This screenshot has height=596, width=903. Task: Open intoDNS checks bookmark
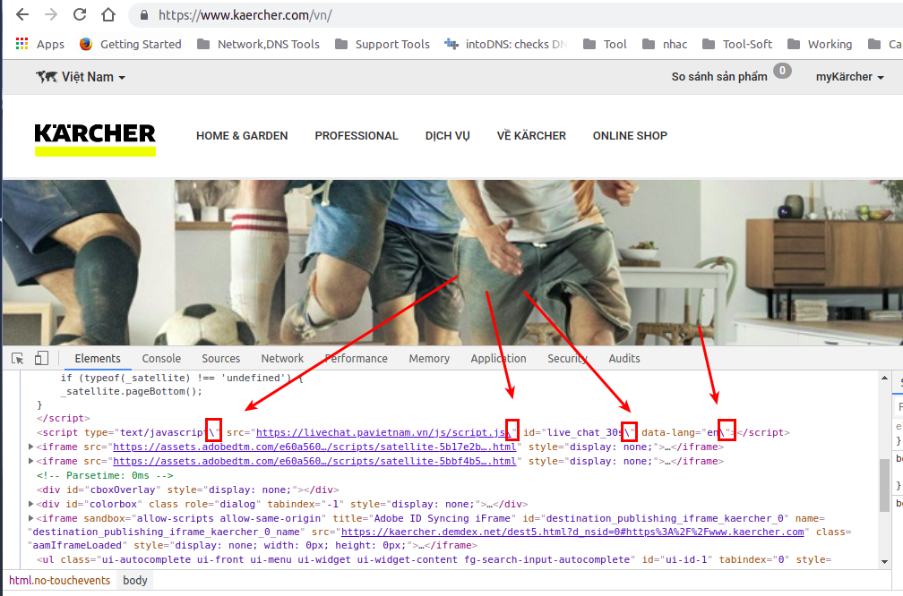point(505,45)
